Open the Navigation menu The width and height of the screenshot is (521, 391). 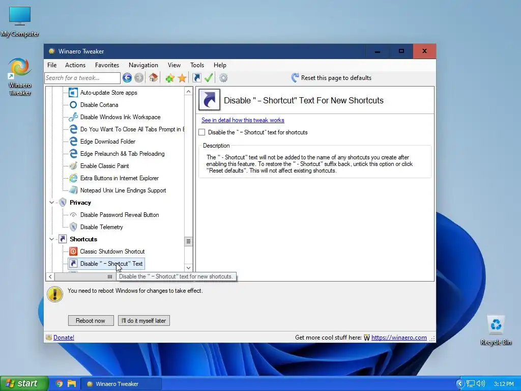(x=143, y=65)
